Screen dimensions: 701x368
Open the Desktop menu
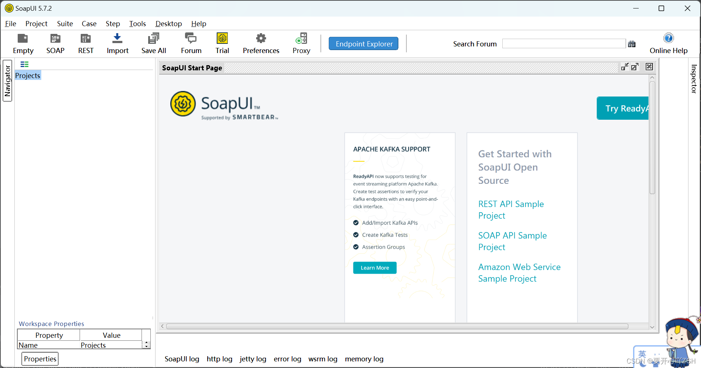[x=168, y=24]
